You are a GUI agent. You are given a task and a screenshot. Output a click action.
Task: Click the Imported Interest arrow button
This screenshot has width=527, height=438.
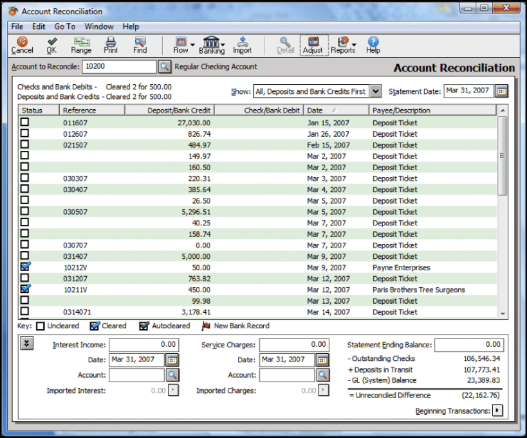pyautogui.click(x=173, y=390)
